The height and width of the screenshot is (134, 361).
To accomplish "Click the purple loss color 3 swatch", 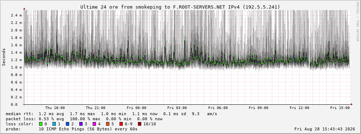I will tap(81, 124).
